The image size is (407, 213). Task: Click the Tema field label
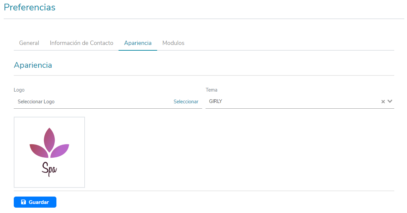[x=212, y=90]
